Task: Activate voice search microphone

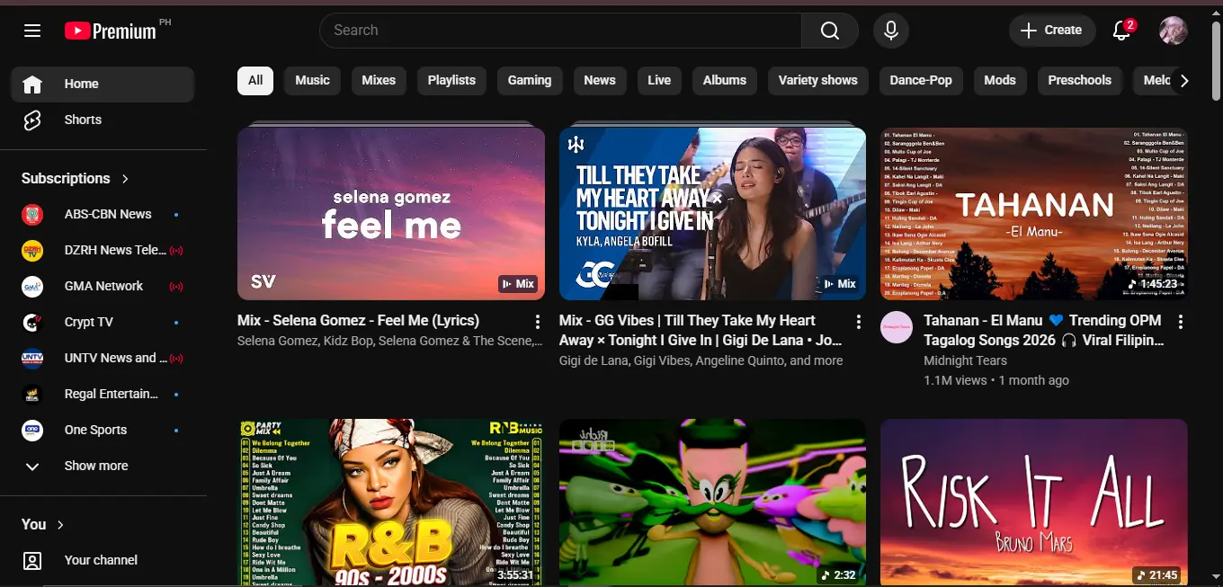Action: pos(891,31)
